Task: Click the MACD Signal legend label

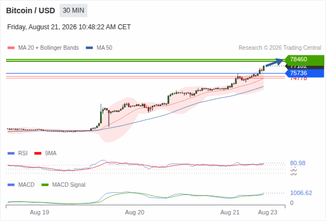Action: (69, 185)
